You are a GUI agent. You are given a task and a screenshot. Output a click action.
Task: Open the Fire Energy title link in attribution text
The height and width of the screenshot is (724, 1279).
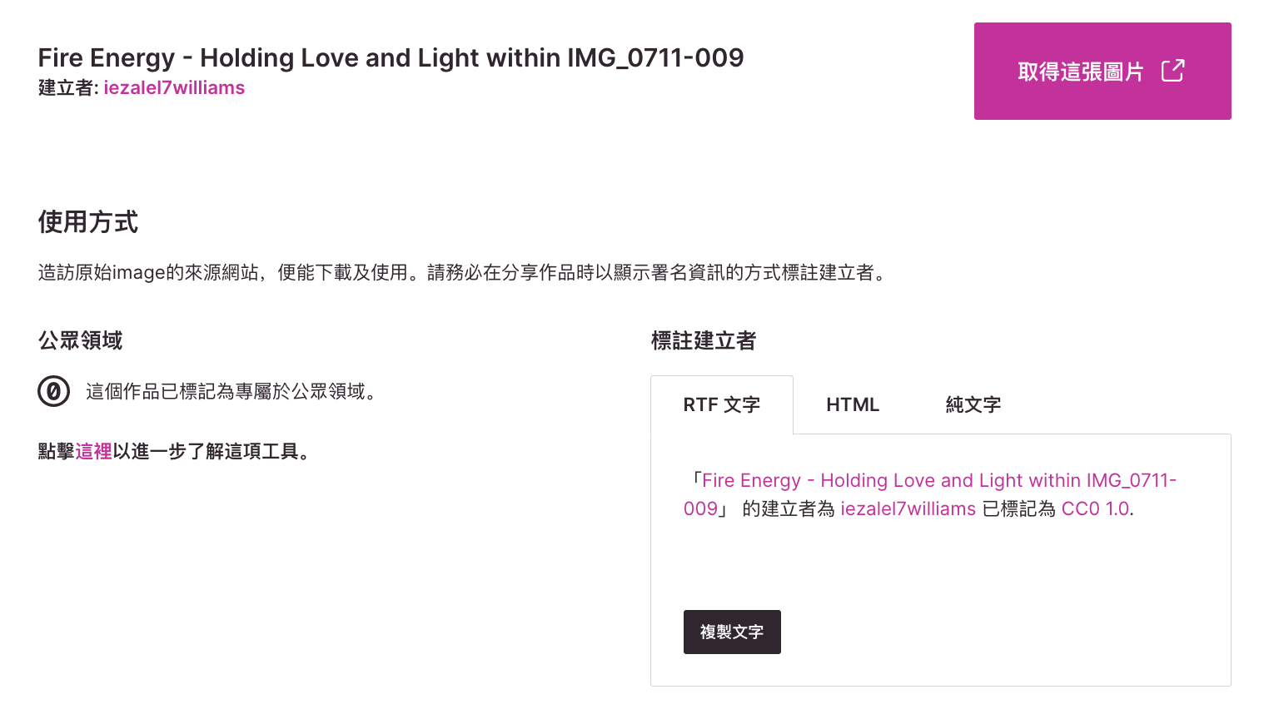click(938, 481)
